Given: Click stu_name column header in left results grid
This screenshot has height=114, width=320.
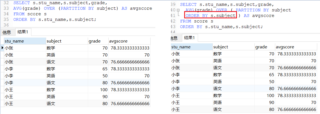Looking at the screenshot, I should pos(25,41).
